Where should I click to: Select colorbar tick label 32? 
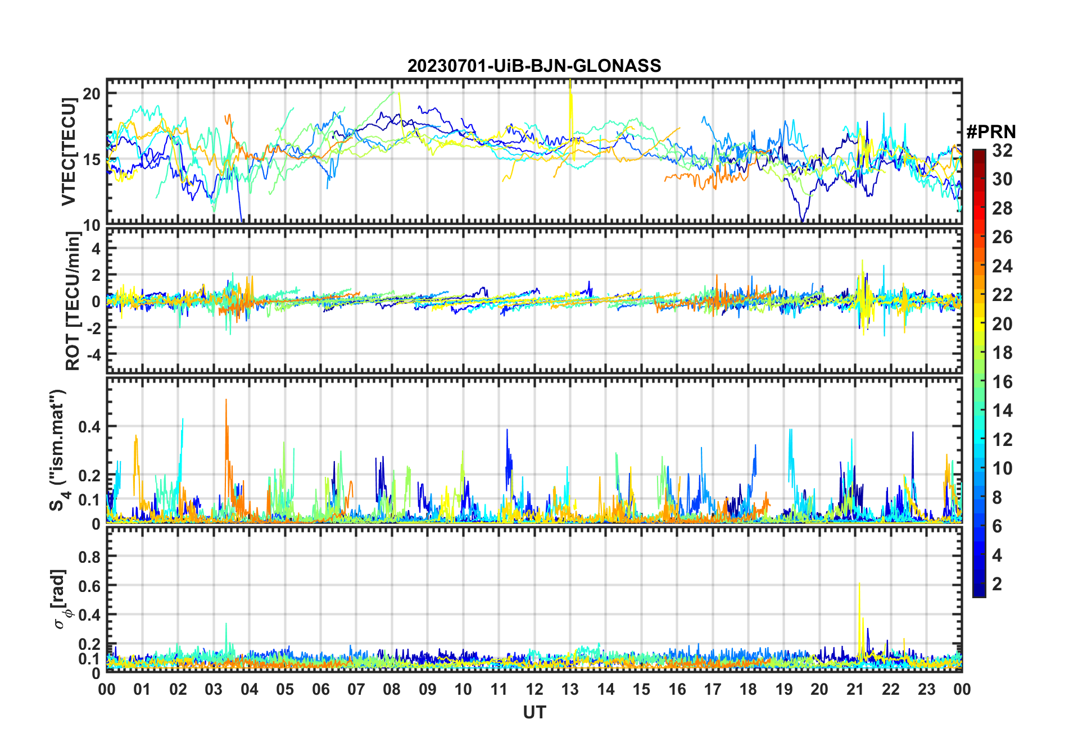point(1002,150)
